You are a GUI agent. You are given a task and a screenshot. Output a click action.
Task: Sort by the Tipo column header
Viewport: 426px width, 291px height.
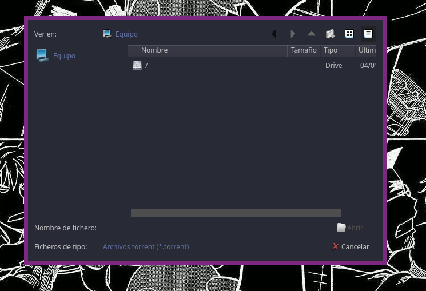337,50
